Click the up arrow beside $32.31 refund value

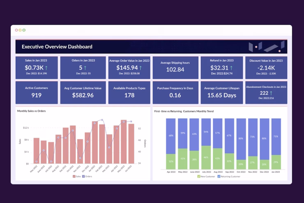click(231, 68)
